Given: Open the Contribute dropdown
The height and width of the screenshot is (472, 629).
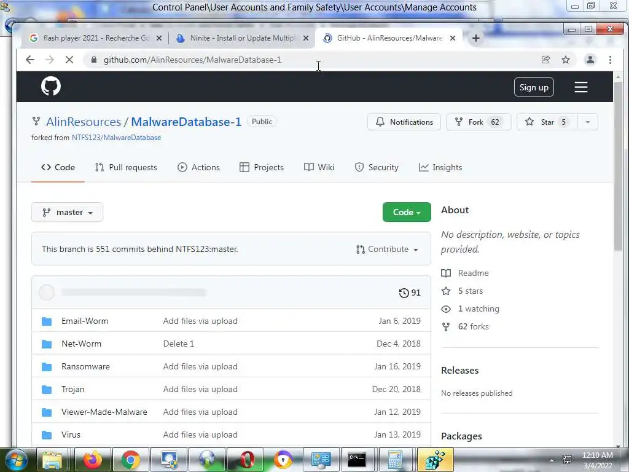Looking at the screenshot, I should tap(388, 250).
